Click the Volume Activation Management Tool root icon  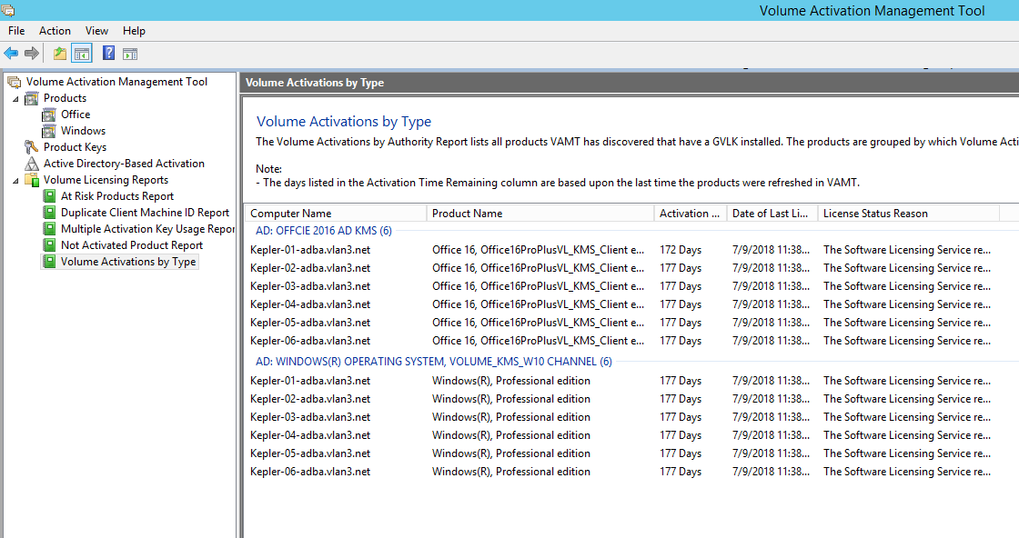15,81
